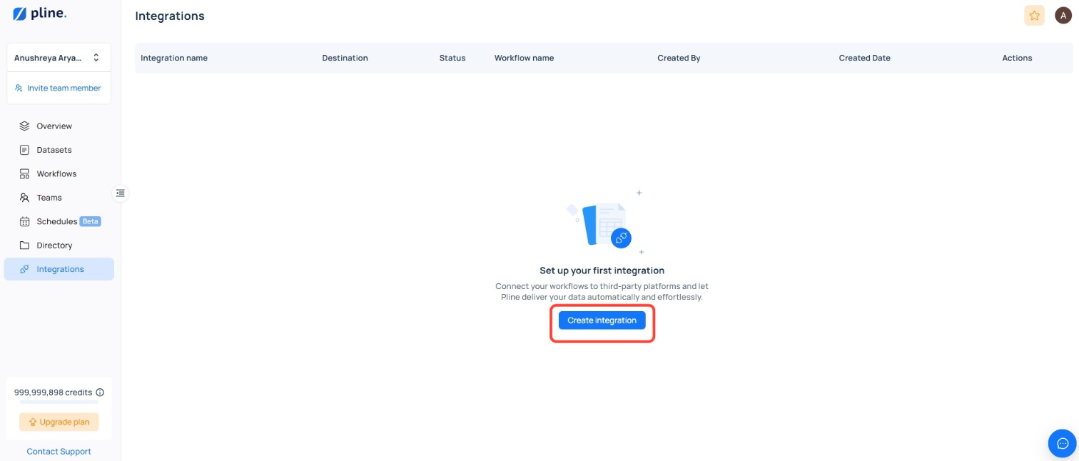Click the Directory folder icon

pyautogui.click(x=24, y=245)
